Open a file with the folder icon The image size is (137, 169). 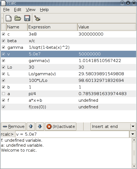(x=18, y=18)
